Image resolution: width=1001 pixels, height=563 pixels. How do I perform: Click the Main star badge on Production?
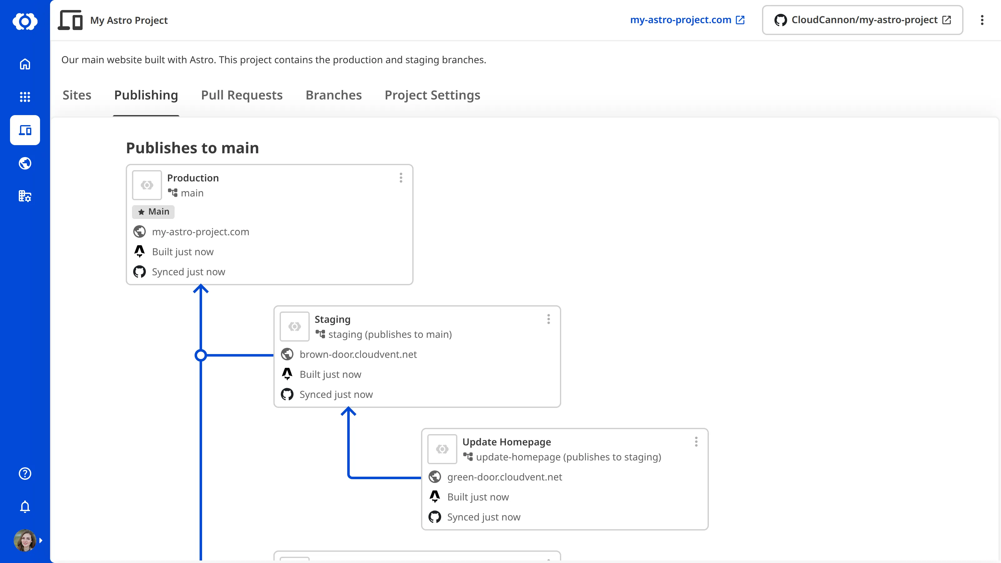click(154, 212)
